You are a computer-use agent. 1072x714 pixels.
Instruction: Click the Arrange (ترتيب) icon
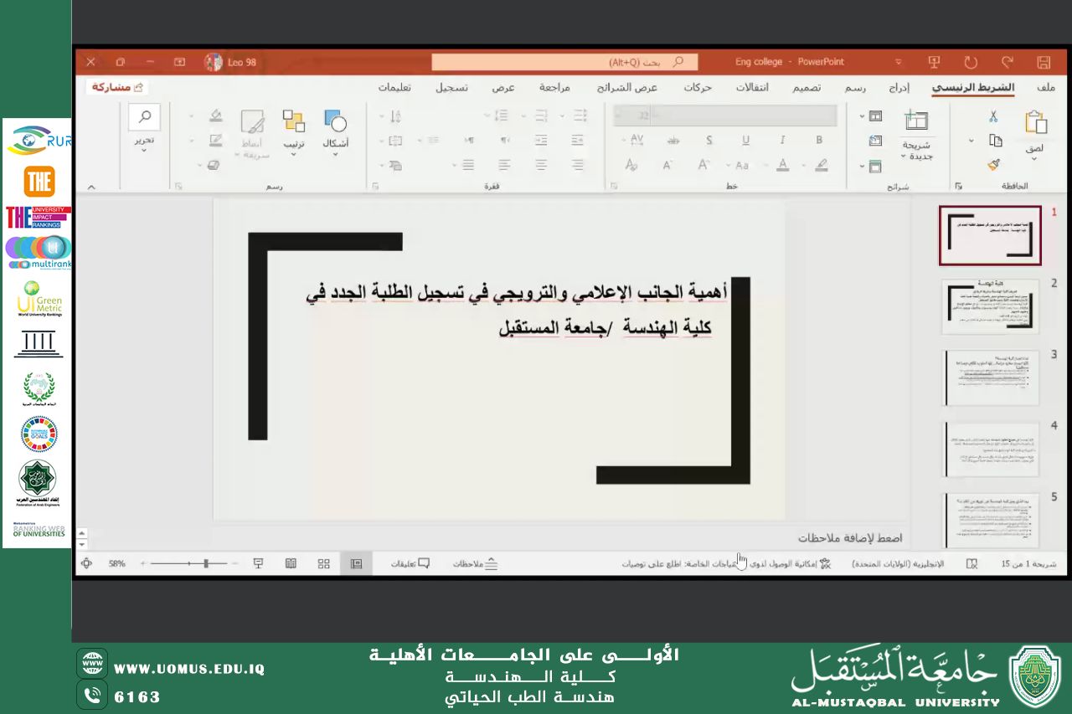(x=293, y=131)
